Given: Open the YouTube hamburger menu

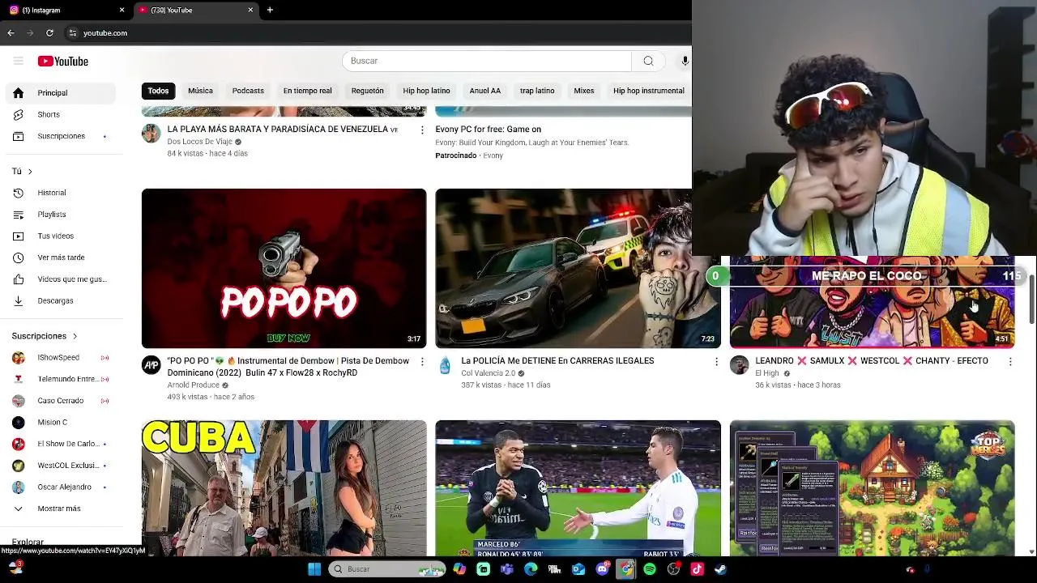Looking at the screenshot, I should point(18,61).
